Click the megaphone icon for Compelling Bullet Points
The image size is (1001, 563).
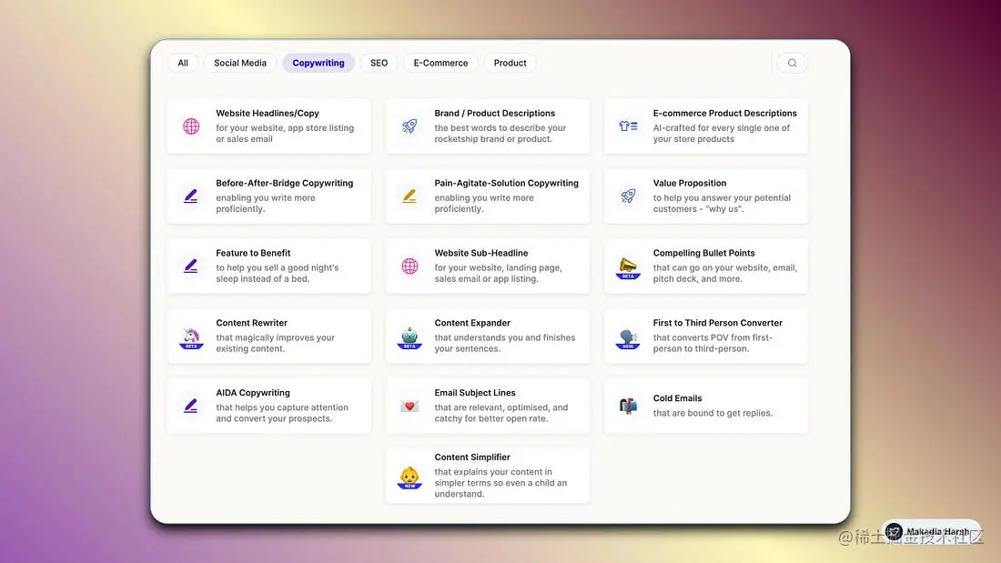(x=628, y=267)
